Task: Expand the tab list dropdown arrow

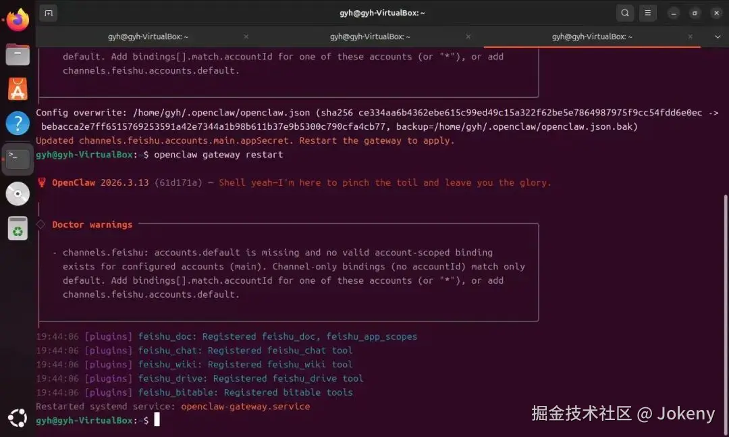Action: click(x=718, y=36)
